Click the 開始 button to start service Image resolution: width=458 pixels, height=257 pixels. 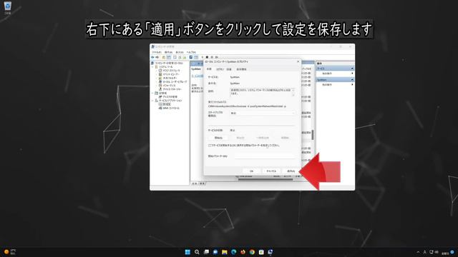pyautogui.click(x=218, y=138)
